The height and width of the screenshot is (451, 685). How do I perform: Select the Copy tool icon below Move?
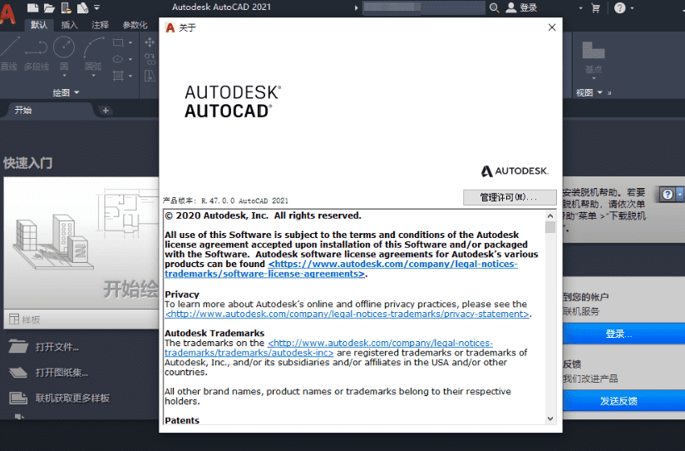[150, 58]
